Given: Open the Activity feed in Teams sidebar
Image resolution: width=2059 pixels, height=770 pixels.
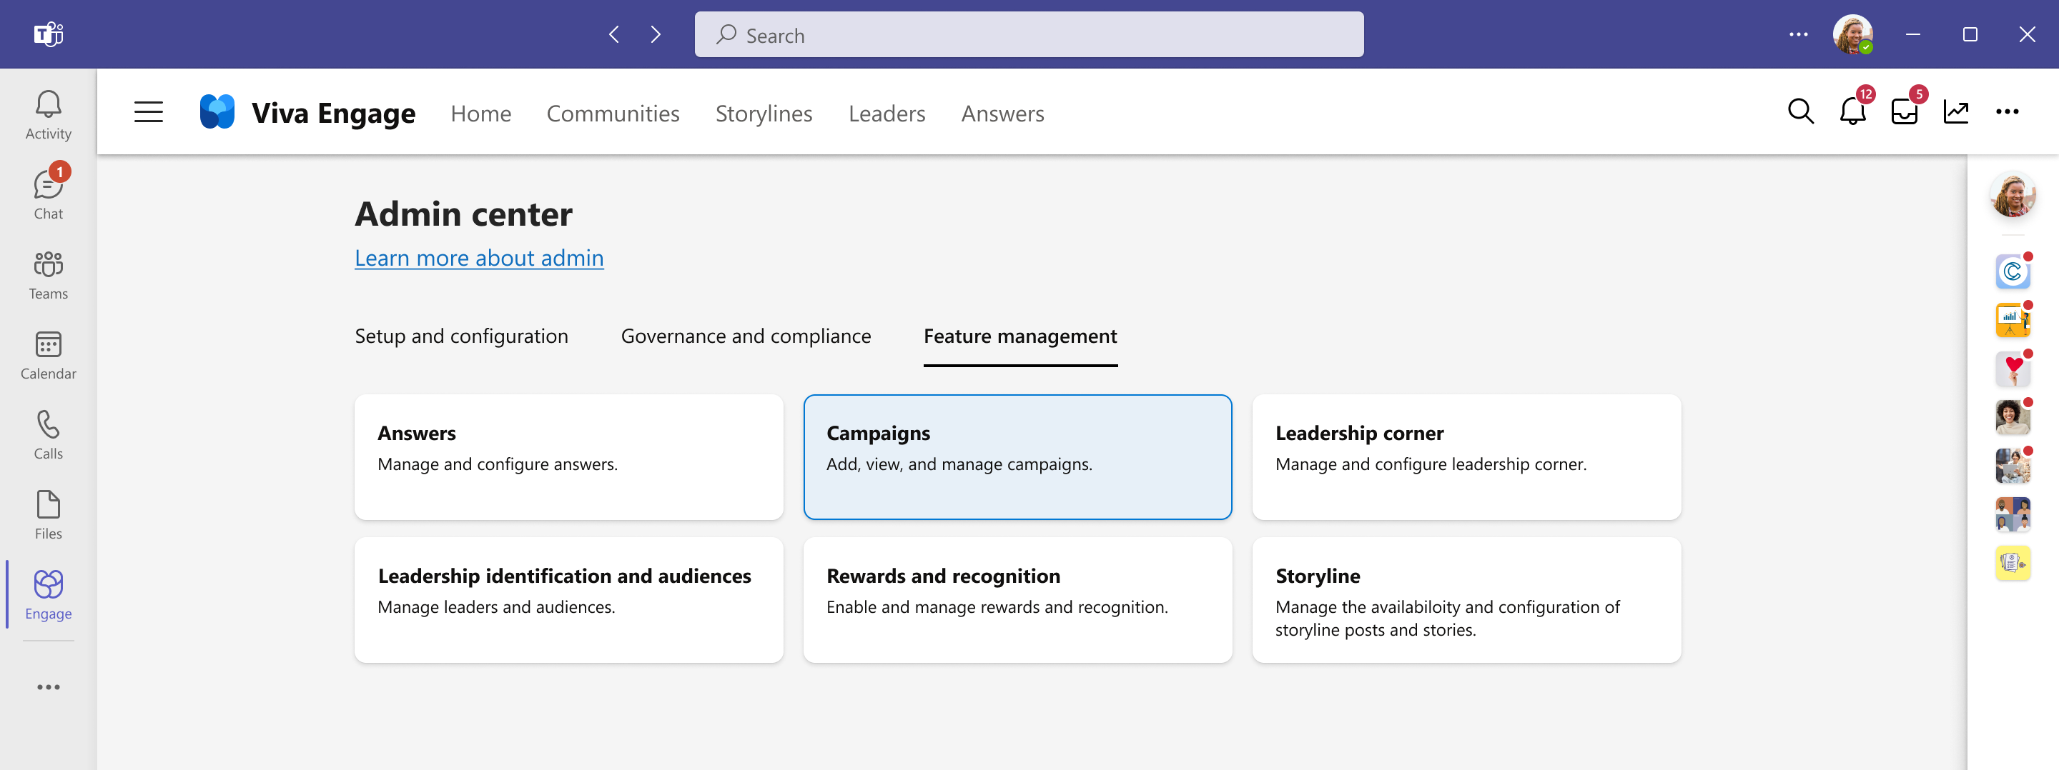Looking at the screenshot, I should pos(48,115).
